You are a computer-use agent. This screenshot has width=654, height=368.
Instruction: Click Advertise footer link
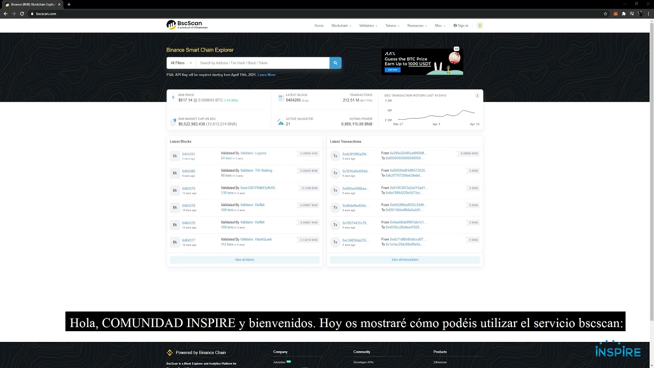[x=279, y=362]
